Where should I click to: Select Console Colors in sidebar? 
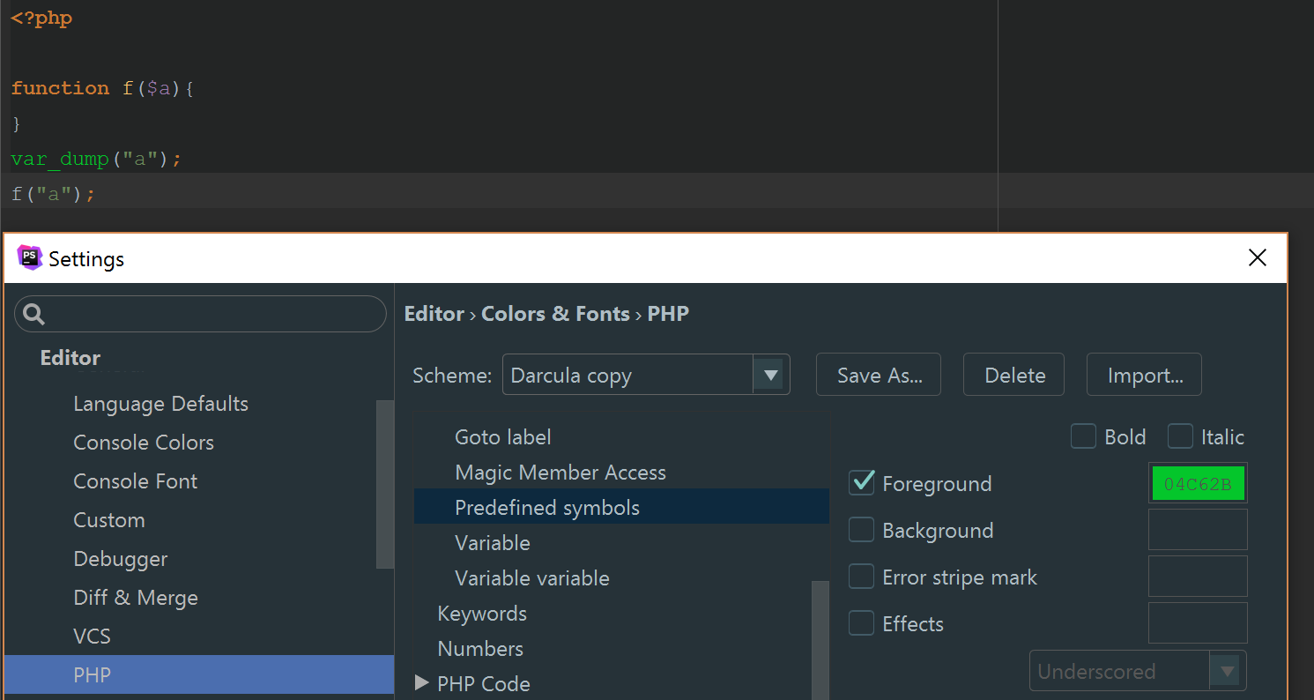click(x=144, y=443)
